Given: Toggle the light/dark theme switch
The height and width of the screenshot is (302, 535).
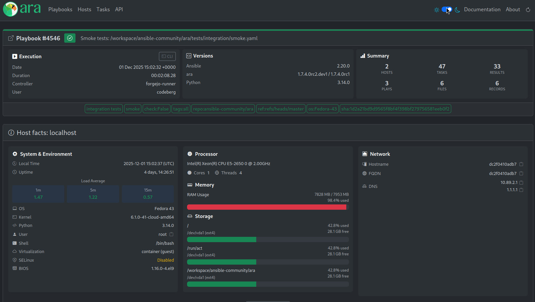Looking at the screenshot, I should click(x=447, y=9).
